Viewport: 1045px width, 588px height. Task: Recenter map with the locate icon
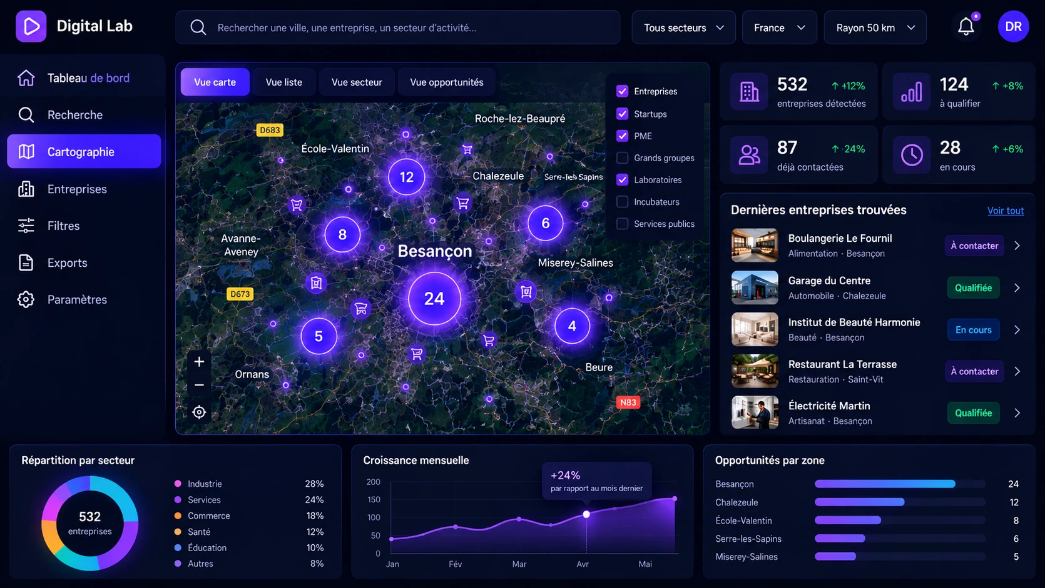199,412
